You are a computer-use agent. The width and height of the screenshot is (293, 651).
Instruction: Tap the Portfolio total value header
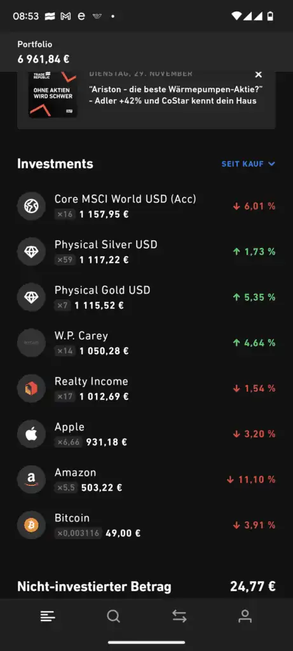pyautogui.click(x=43, y=52)
